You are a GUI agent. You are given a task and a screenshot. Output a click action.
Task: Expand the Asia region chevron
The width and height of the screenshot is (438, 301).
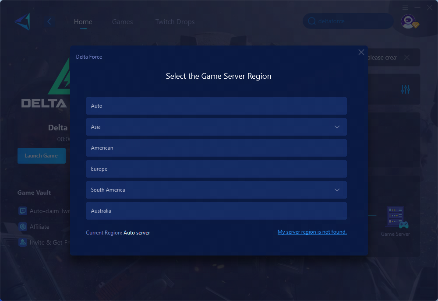click(337, 127)
